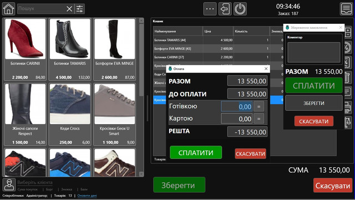
Task: Click the printer icon
Action: coord(348,107)
